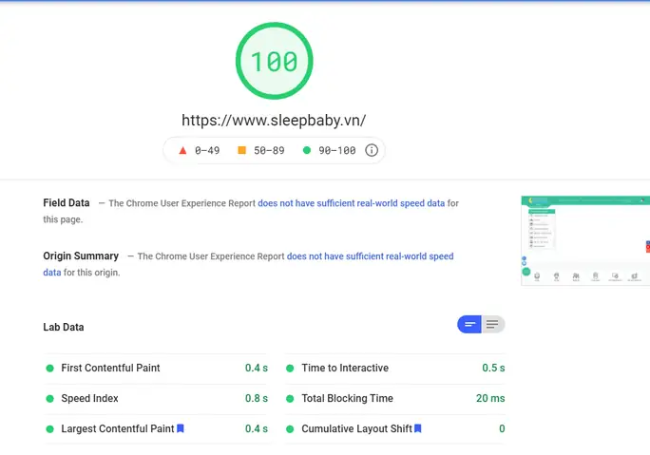Click the Cumulative Layout Shift value 0
The height and width of the screenshot is (455, 650).
click(x=502, y=428)
